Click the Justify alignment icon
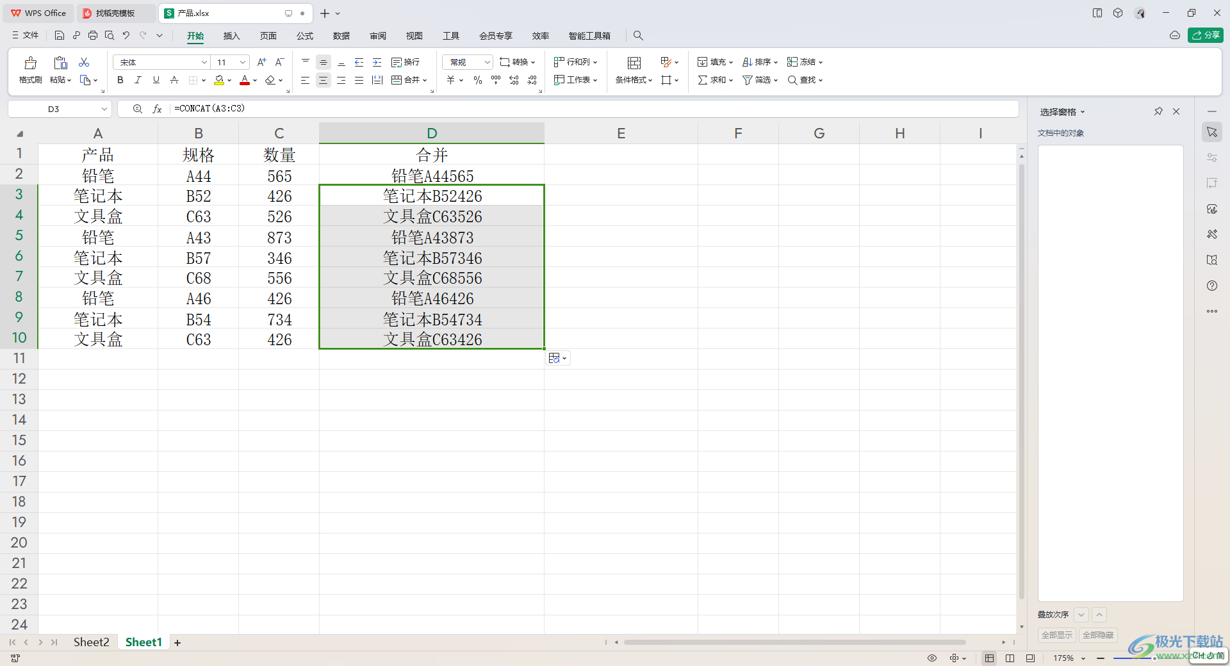 pos(359,80)
